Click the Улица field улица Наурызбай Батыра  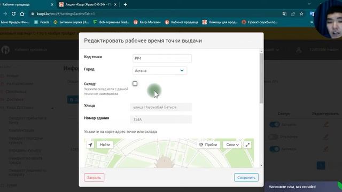click(161, 107)
